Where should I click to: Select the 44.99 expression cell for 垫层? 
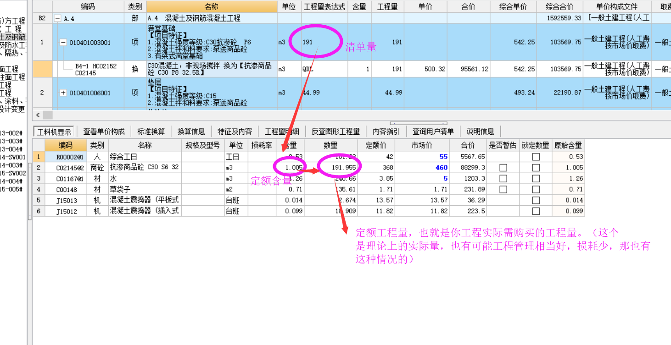tap(324, 93)
